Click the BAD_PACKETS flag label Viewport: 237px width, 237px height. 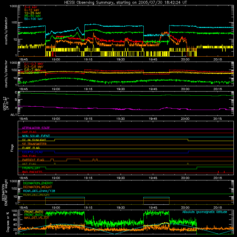click(x=32, y=172)
